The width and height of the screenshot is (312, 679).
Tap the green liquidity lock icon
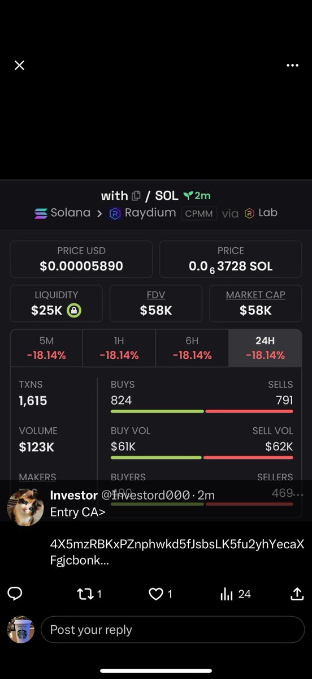(74, 310)
